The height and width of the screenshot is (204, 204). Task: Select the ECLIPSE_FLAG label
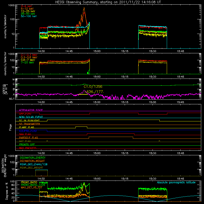point(28,131)
